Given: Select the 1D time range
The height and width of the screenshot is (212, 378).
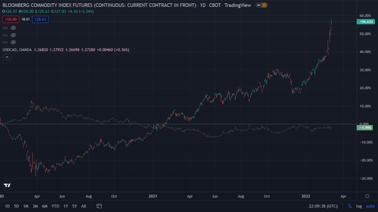Looking at the screenshot, I should pos(7,206).
